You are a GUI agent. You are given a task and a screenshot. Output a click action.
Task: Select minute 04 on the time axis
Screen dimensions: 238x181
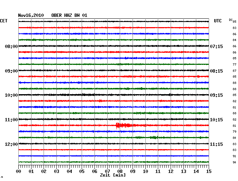[69, 171]
